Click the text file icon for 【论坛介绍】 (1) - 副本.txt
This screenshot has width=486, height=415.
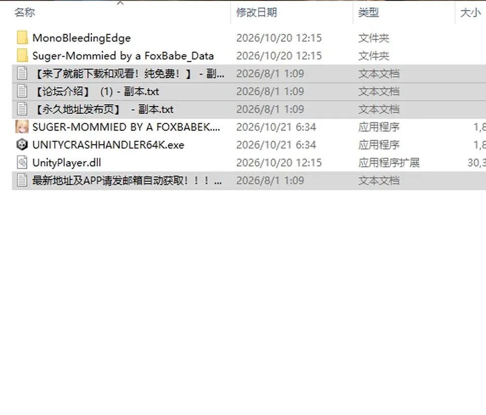22,91
